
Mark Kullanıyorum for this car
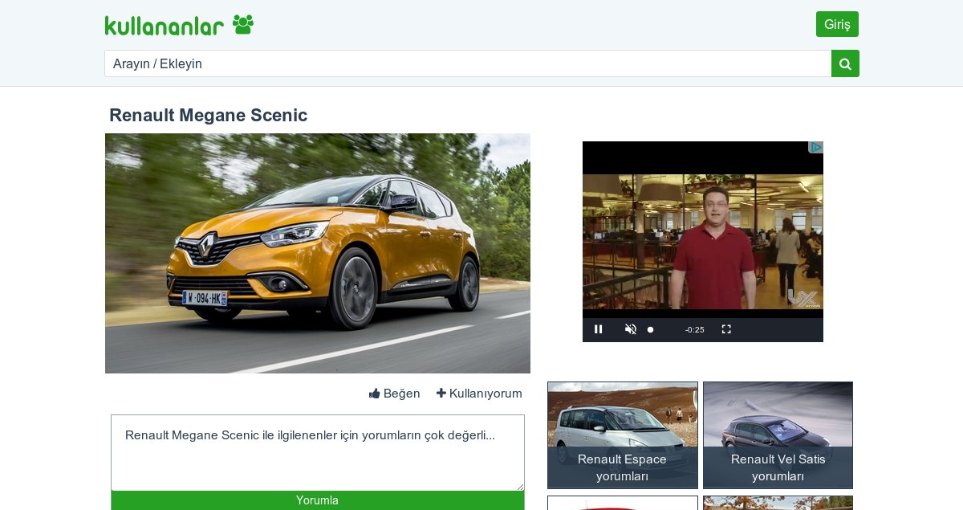[479, 394]
